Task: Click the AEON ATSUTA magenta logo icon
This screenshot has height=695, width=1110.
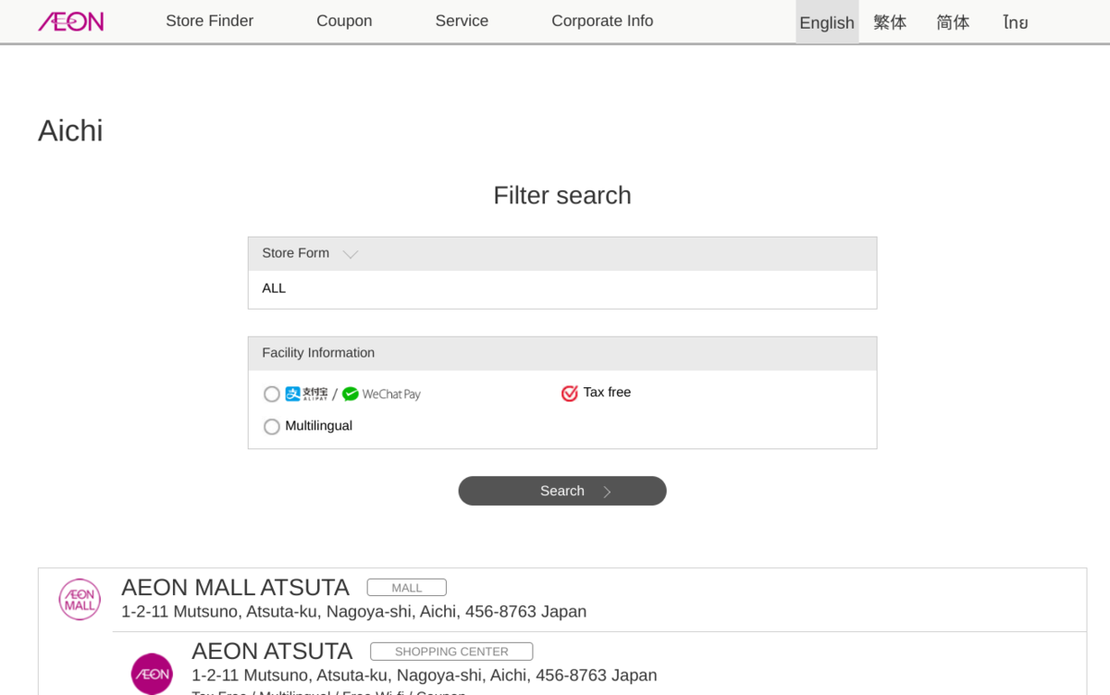Action: (x=152, y=674)
